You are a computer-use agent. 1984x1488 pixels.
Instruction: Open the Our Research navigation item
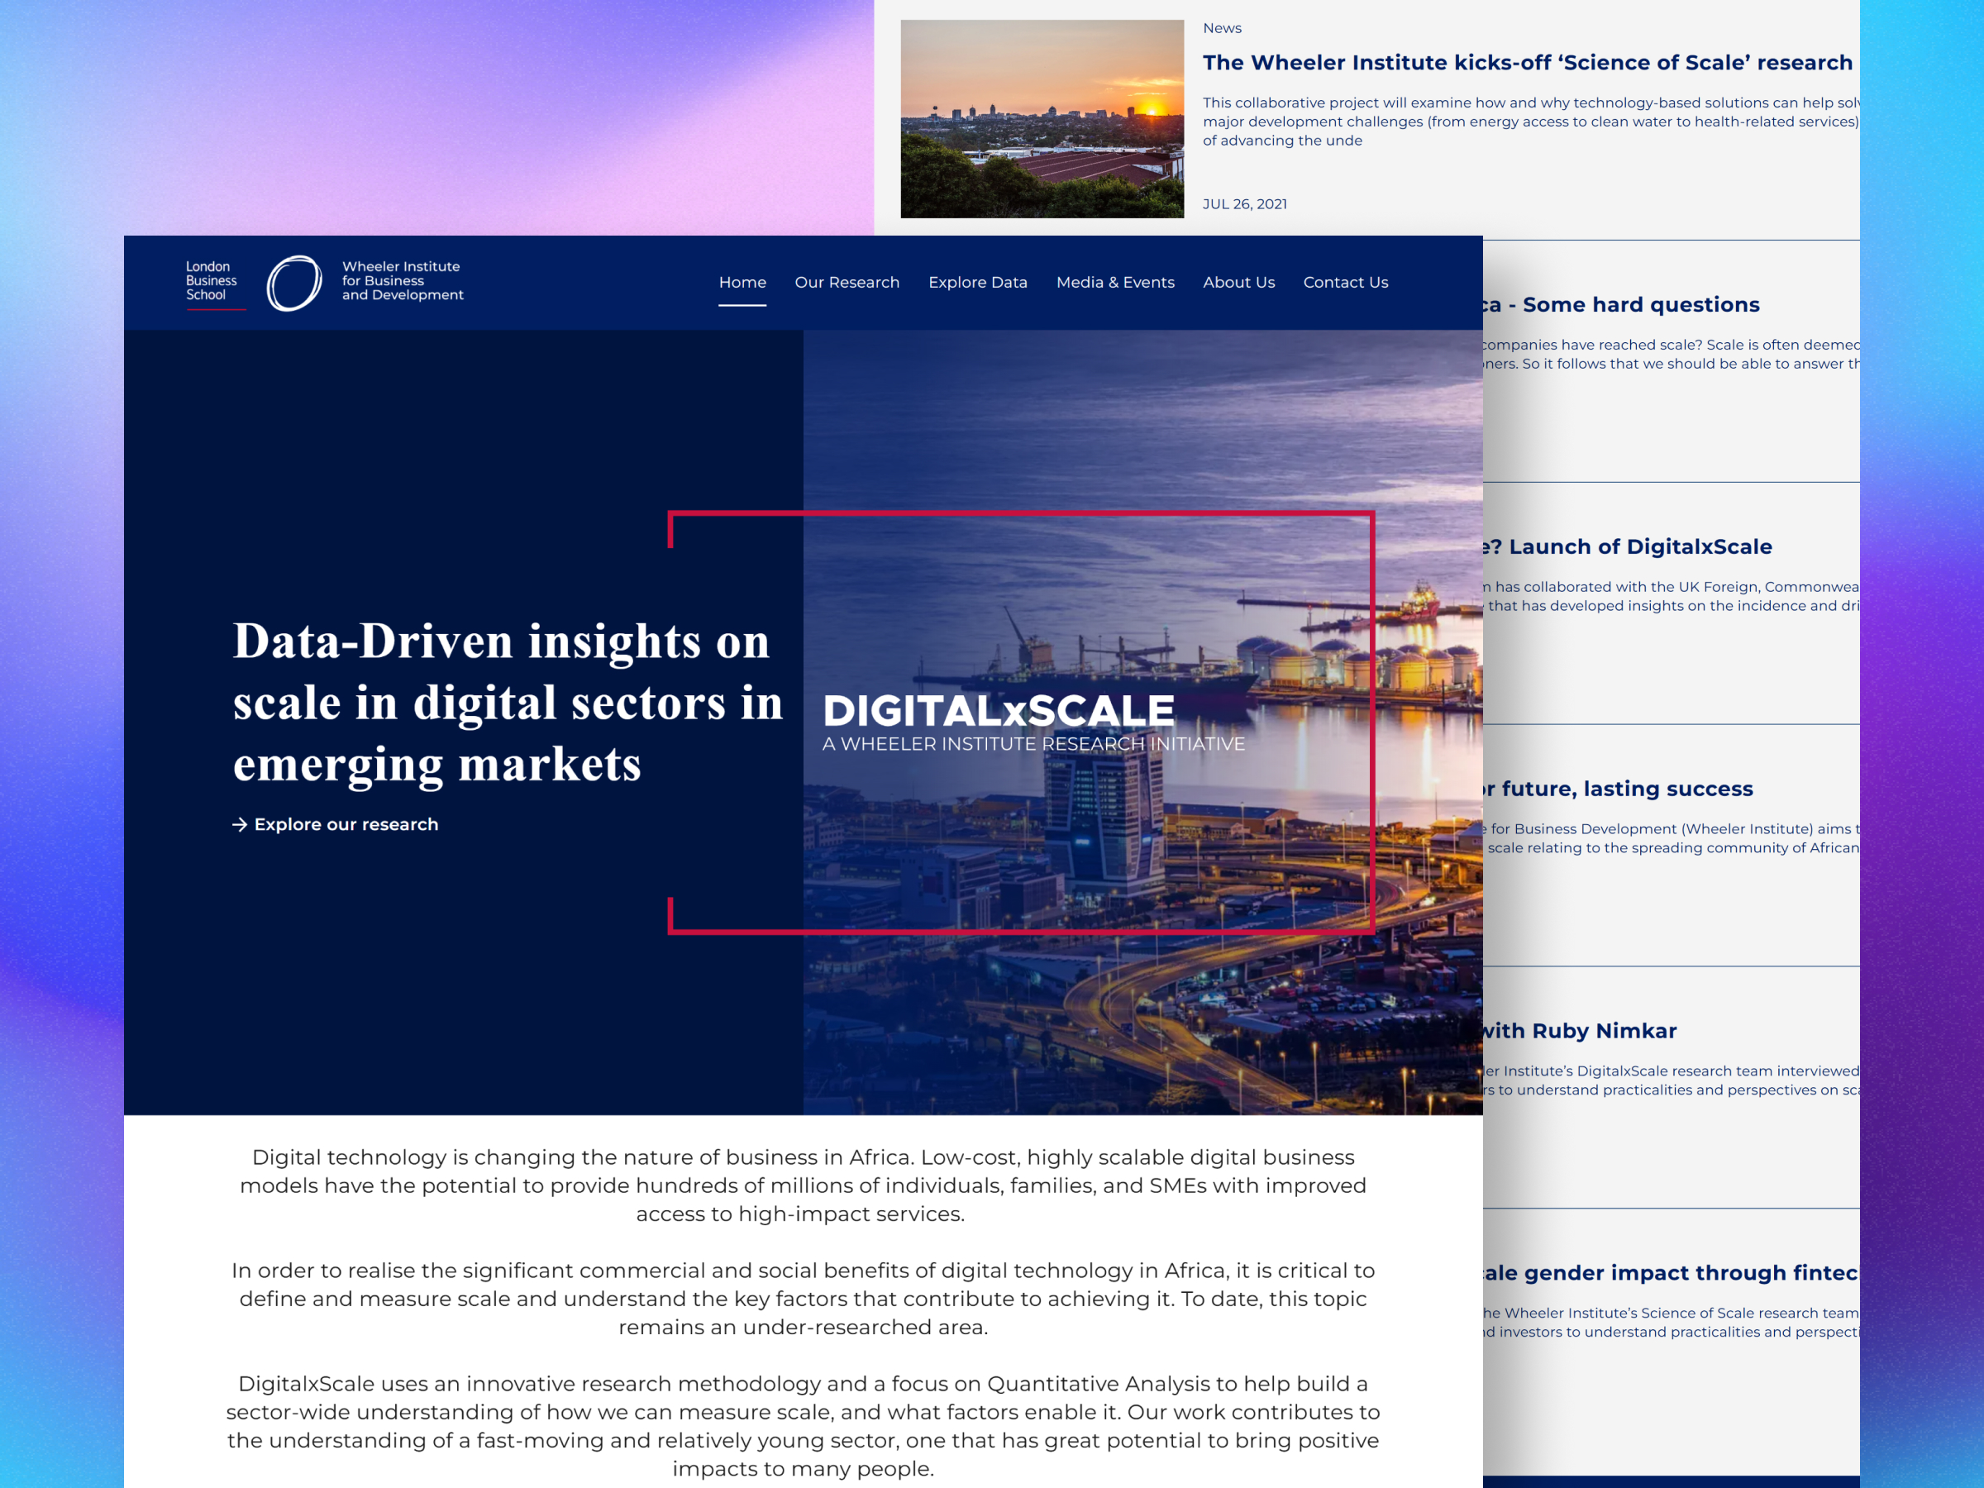coord(847,283)
